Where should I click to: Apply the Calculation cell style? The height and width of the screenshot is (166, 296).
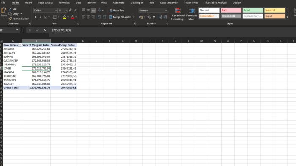click(209, 16)
